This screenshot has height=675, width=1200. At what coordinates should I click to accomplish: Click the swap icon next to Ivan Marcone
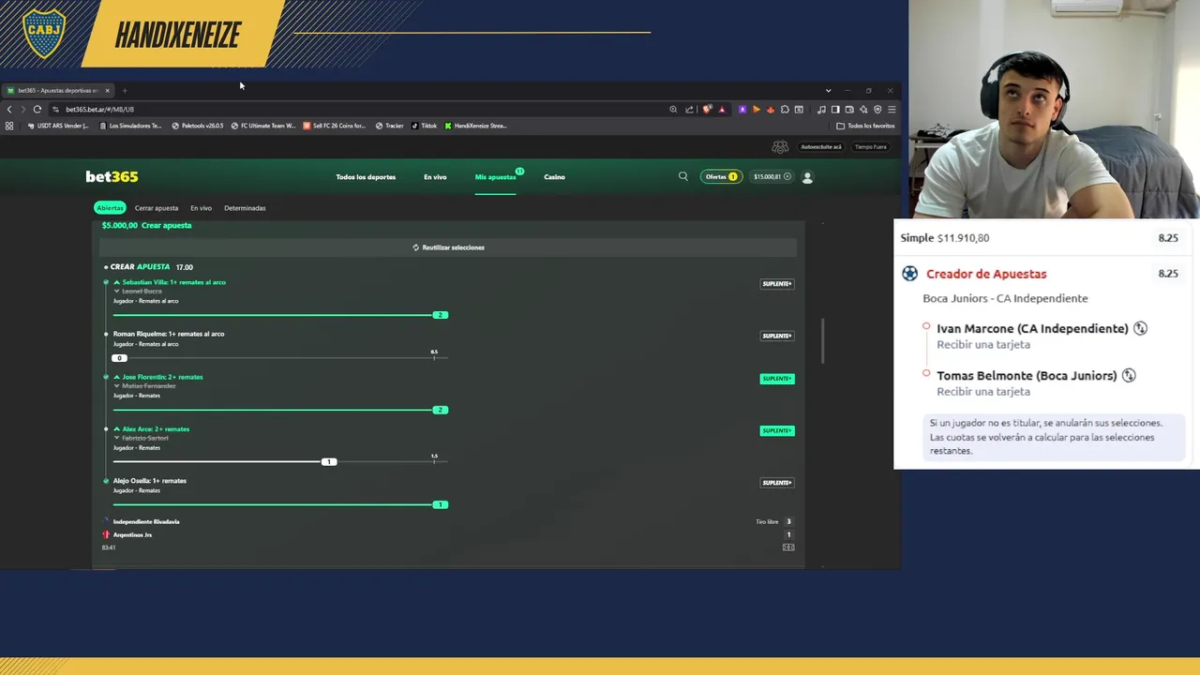tap(1140, 328)
